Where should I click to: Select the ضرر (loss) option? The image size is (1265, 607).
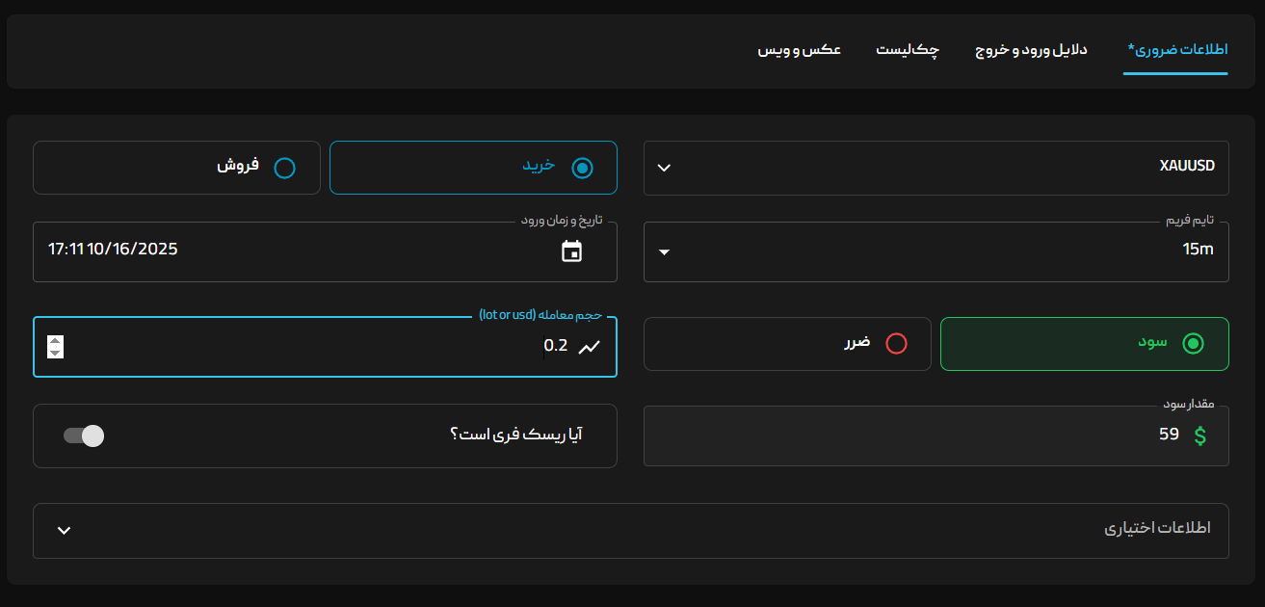point(896,343)
